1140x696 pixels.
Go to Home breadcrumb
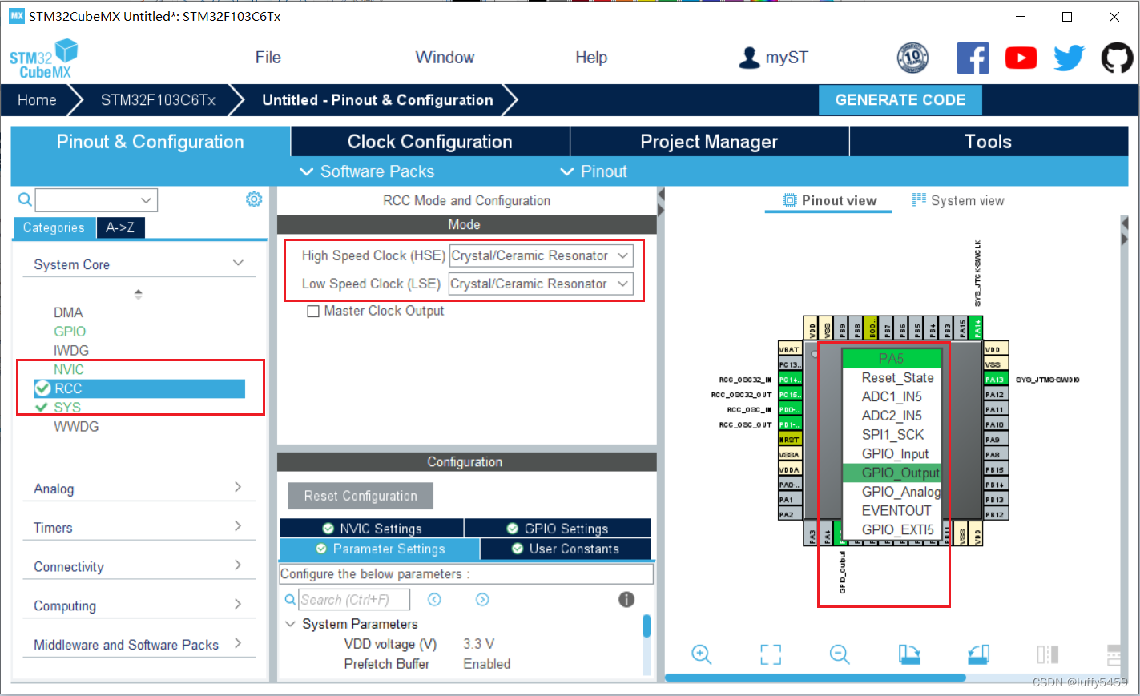pos(37,100)
